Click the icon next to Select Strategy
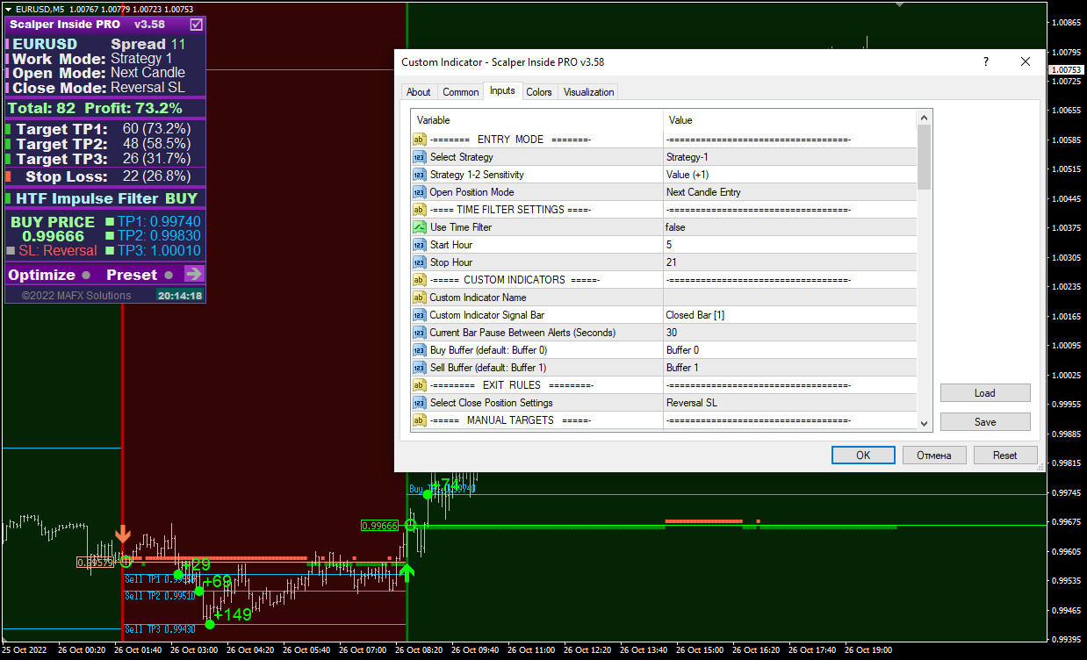The image size is (1087, 660). pos(420,157)
